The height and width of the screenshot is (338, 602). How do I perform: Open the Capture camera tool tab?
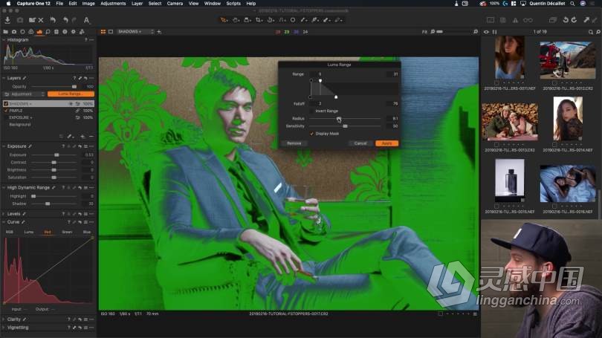point(14,32)
